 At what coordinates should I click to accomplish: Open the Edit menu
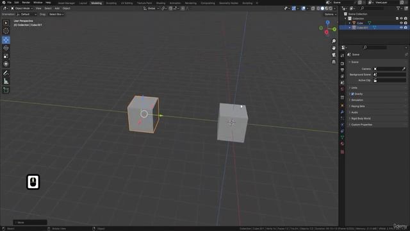coord(17,3)
